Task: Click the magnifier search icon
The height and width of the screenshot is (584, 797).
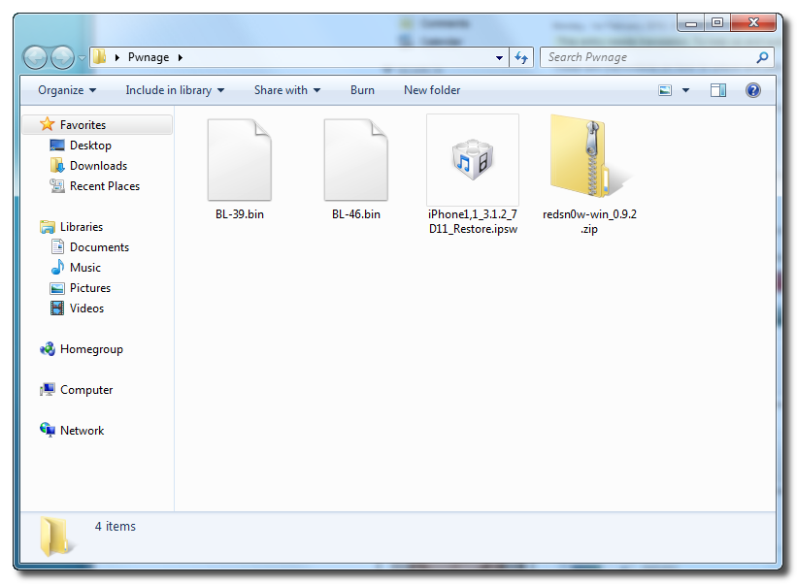Action: [762, 57]
